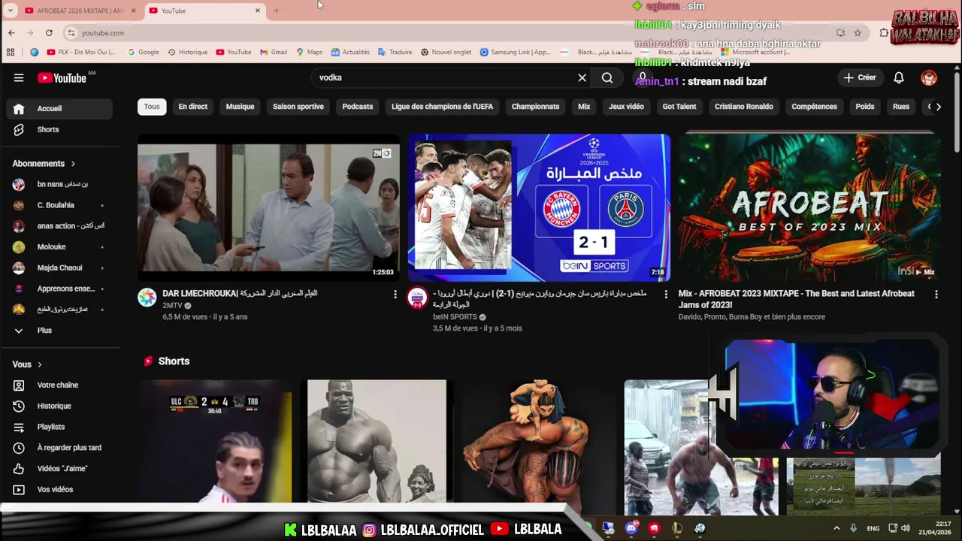Close the AFROBEAT 2026 MIXTAPE tab
The height and width of the screenshot is (541, 962).
click(x=134, y=11)
